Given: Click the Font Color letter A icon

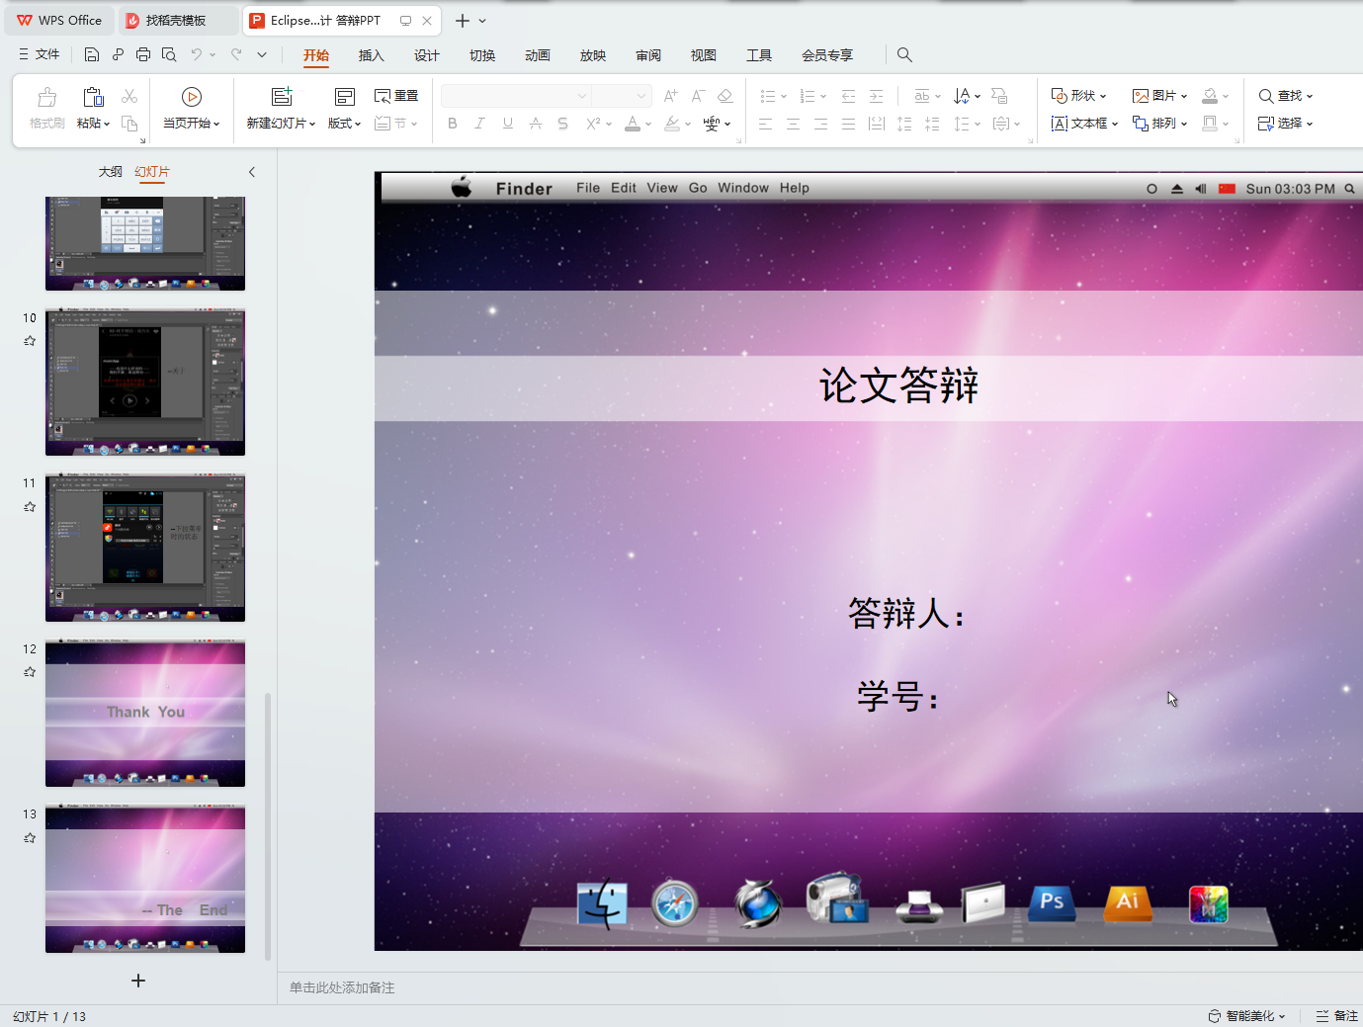Looking at the screenshot, I should tap(633, 124).
